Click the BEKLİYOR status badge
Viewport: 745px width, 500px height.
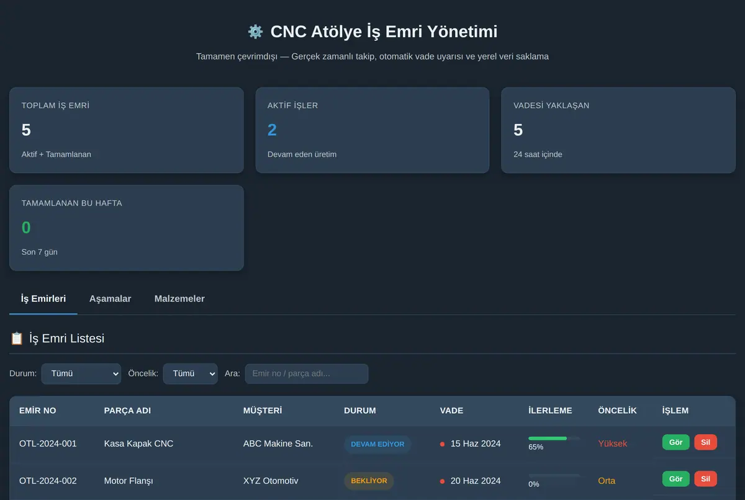point(369,481)
